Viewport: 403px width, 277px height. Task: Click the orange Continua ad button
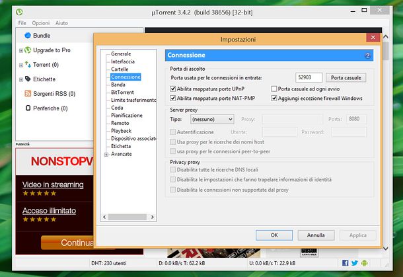pyautogui.click(x=67, y=243)
